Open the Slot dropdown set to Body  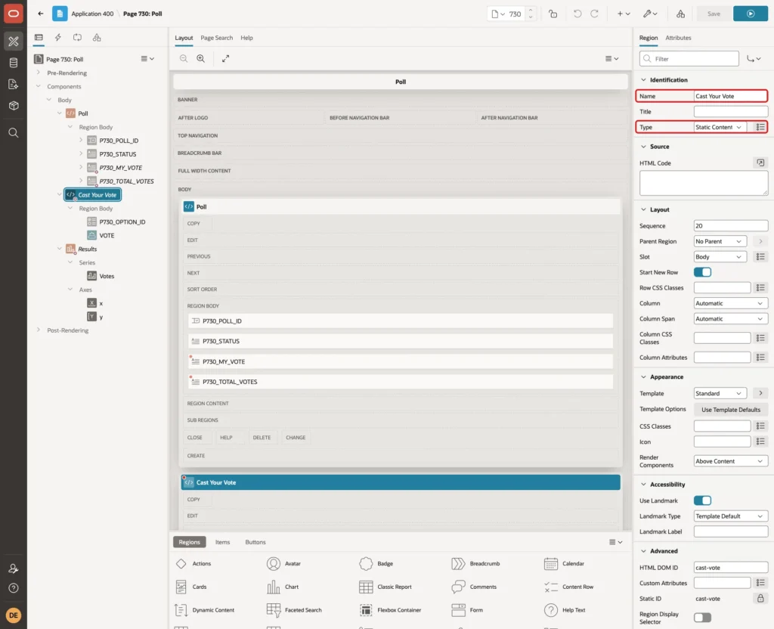pyautogui.click(x=720, y=257)
